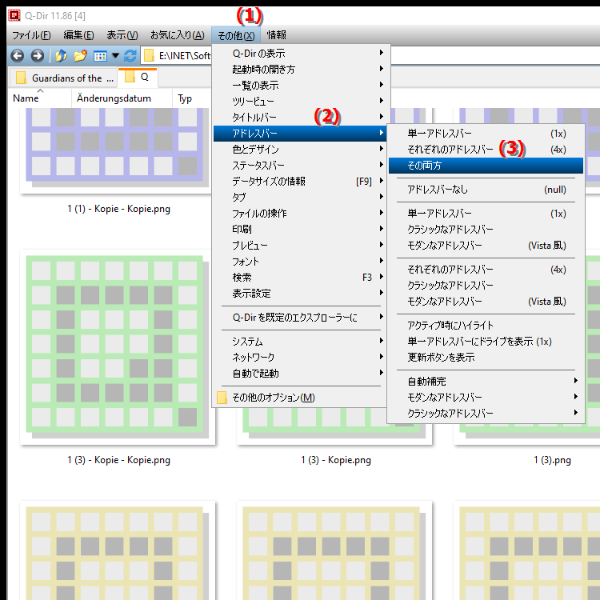The height and width of the screenshot is (600, 600).
Task: Select アドレスバーなし (null) option
Action: (486, 190)
